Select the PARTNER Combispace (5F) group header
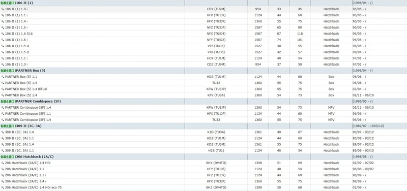The width and height of the screenshot is (407, 191). (x=31, y=101)
